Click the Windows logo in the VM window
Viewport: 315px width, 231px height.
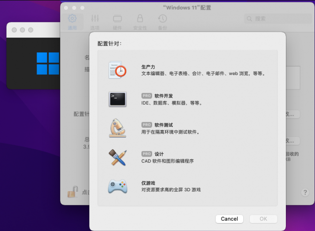(48, 63)
